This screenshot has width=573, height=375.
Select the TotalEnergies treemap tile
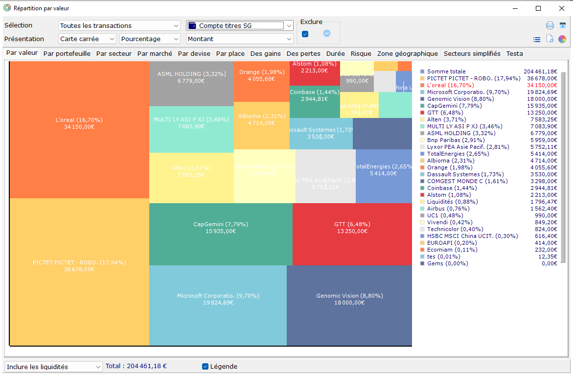click(384, 176)
